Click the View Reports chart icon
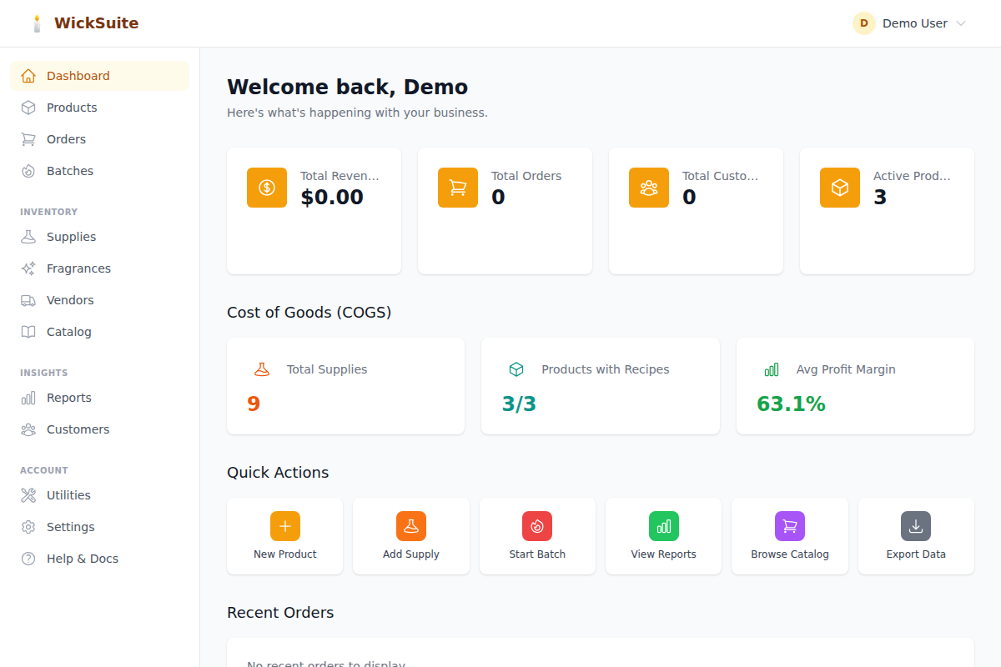 [x=663, y=526]
